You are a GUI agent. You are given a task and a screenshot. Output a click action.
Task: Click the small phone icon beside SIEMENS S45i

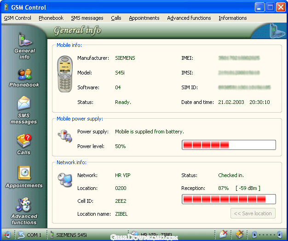52,235
